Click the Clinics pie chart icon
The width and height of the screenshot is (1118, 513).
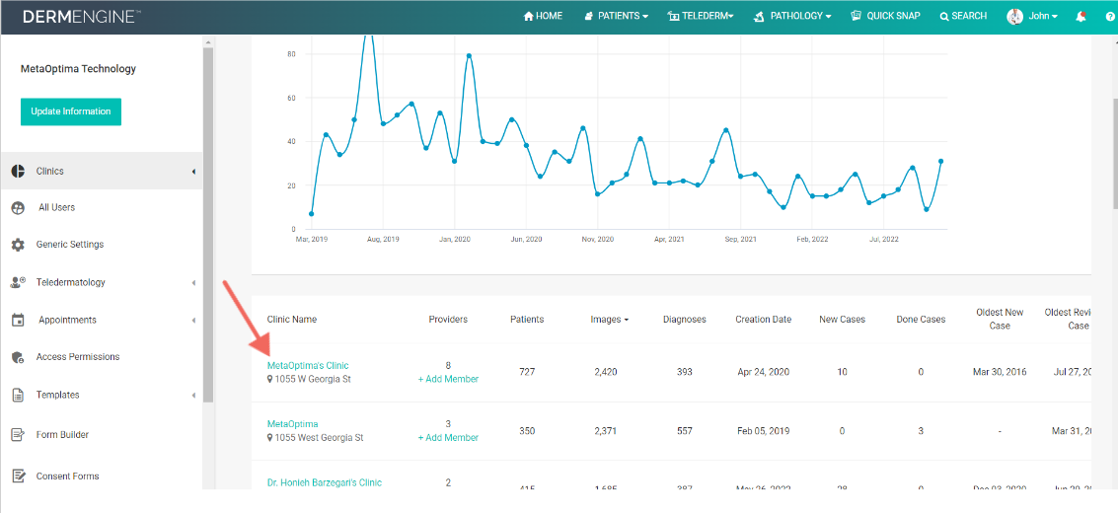(18, 172)
